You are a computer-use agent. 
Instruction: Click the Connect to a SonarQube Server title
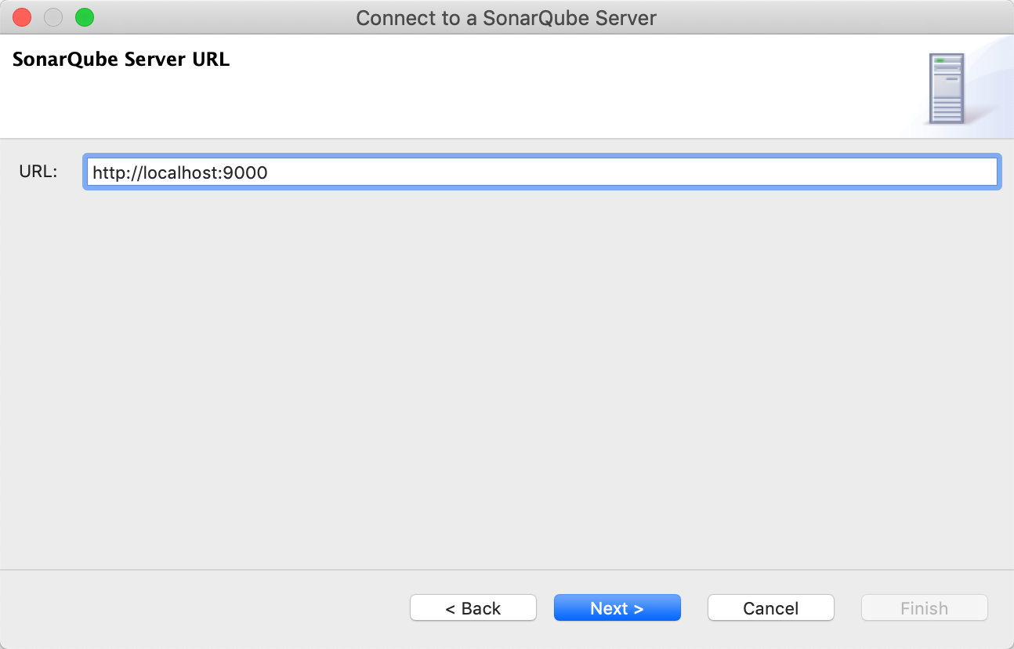point(506,17)
